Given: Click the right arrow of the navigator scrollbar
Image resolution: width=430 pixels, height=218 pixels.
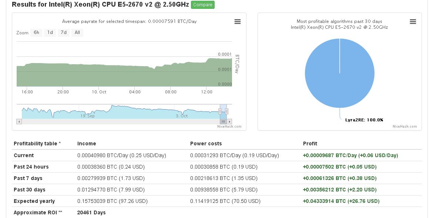Looking at the screenshot, I should (229, 121).
